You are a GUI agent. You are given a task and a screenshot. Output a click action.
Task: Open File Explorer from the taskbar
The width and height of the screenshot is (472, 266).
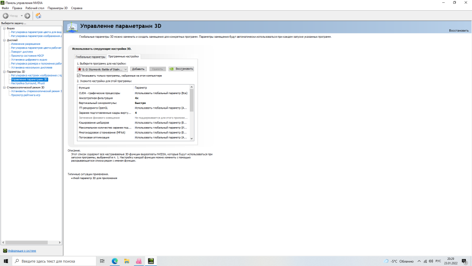[126, 261]
